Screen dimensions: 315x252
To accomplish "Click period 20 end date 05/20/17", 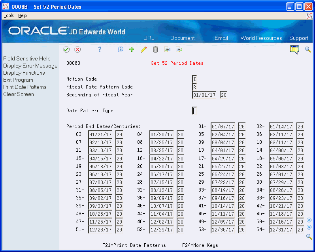I will click(162, 166).
